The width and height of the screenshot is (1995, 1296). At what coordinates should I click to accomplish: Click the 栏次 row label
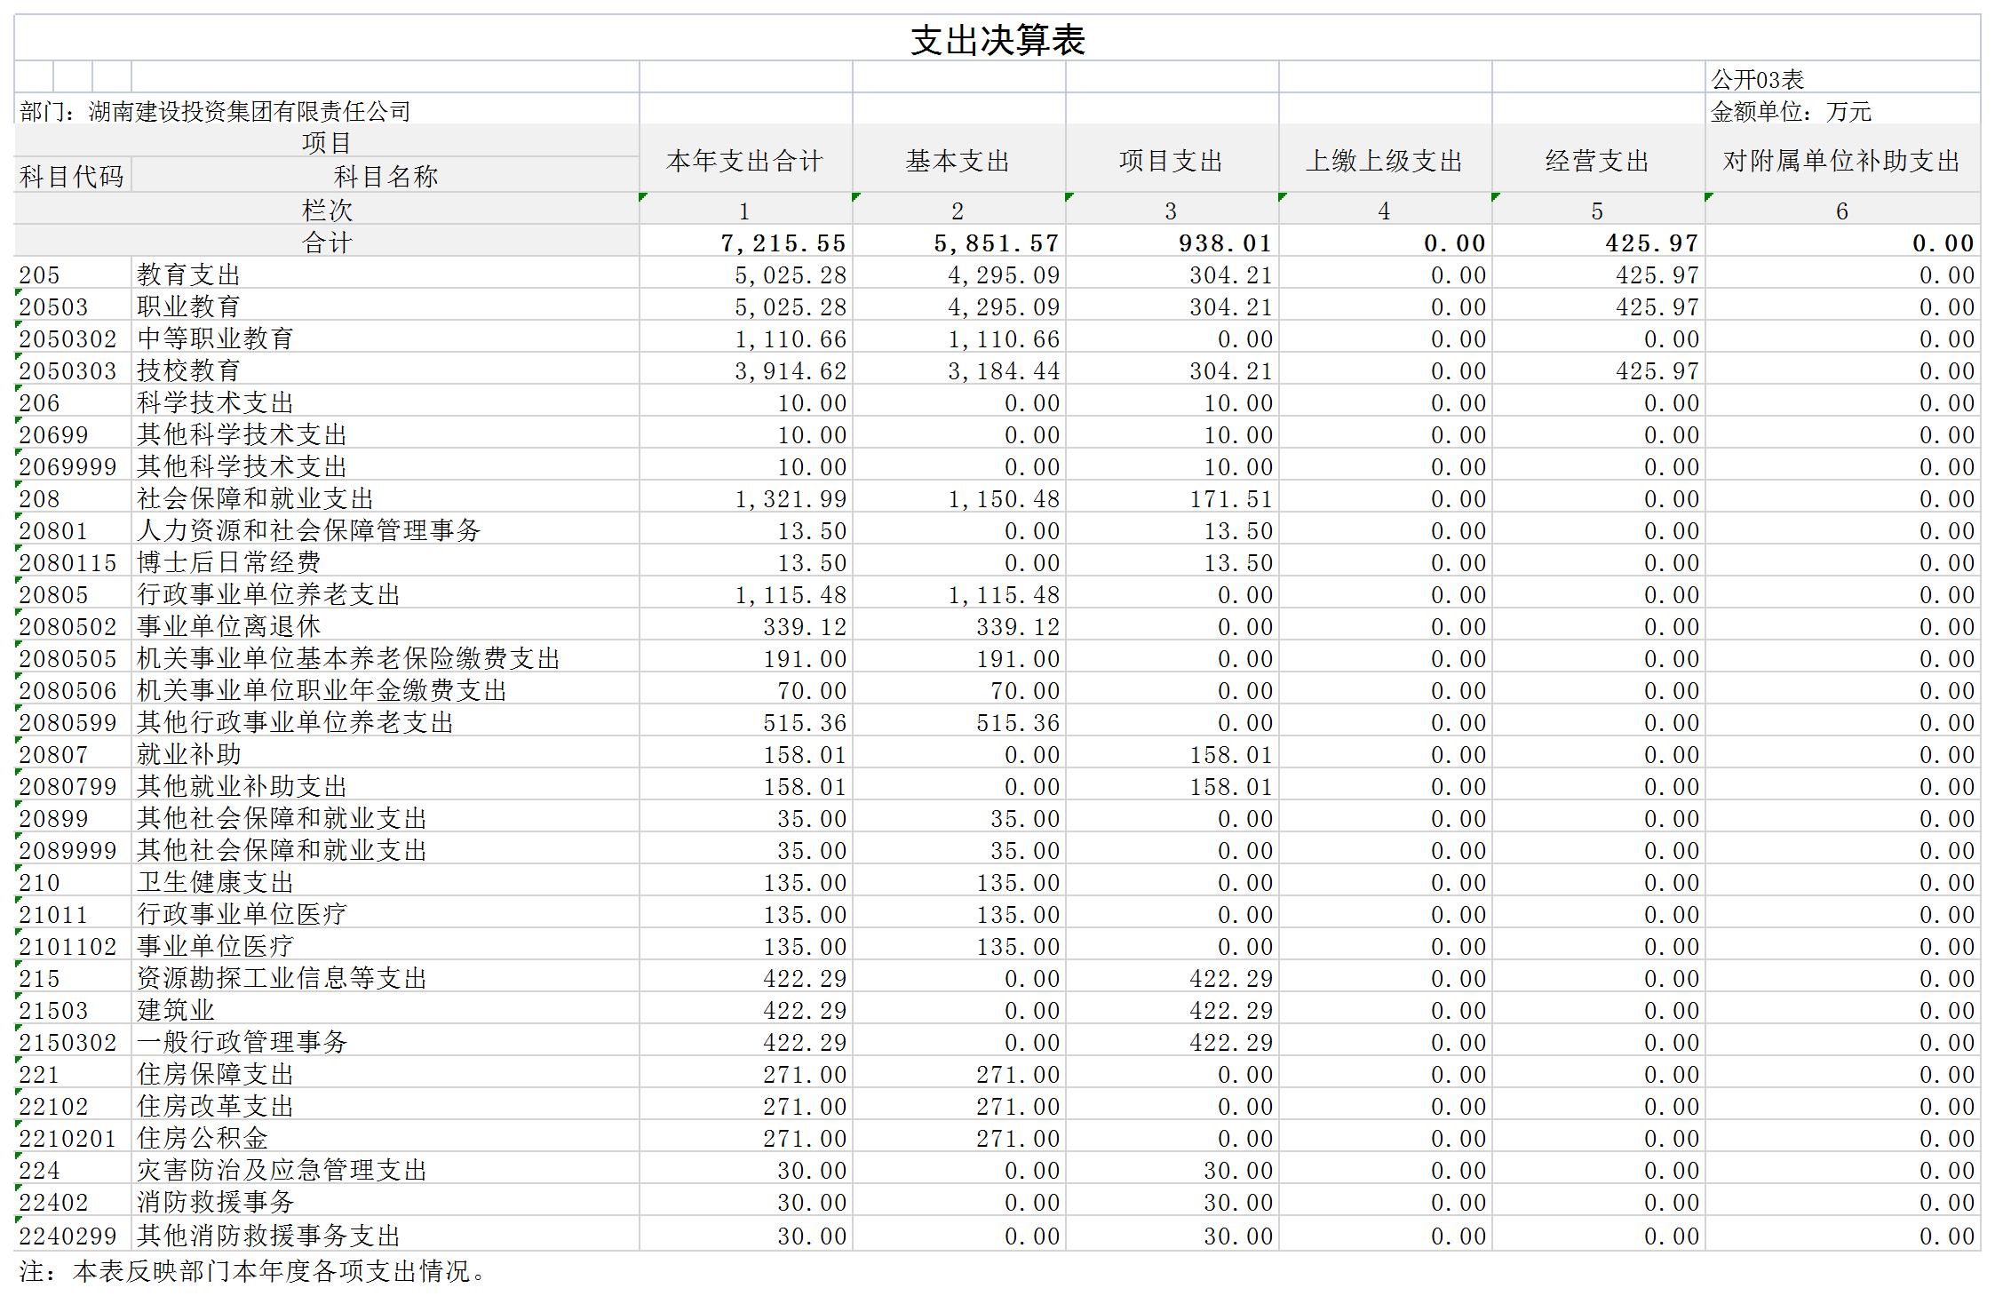(x=326, y=210)
